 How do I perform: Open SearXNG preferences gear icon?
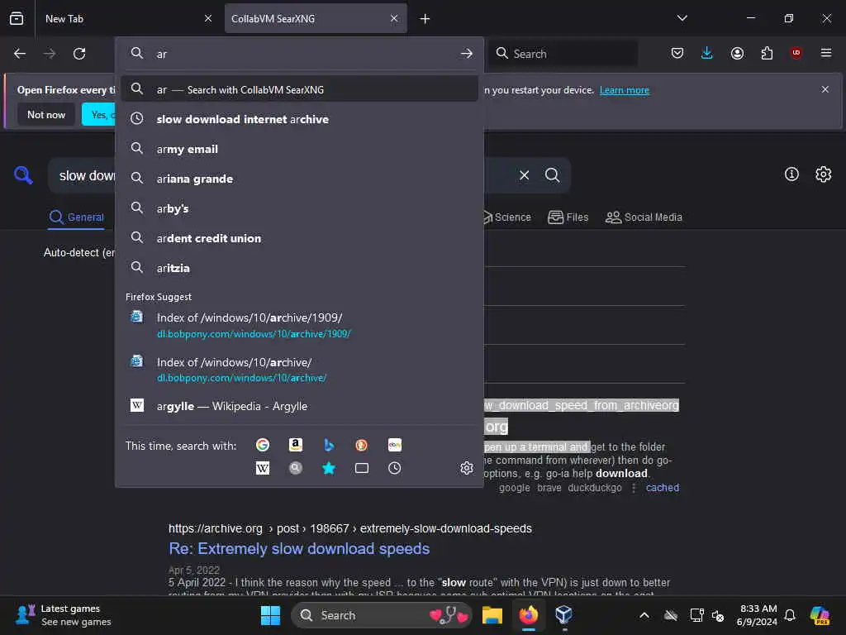coord(824,174)
